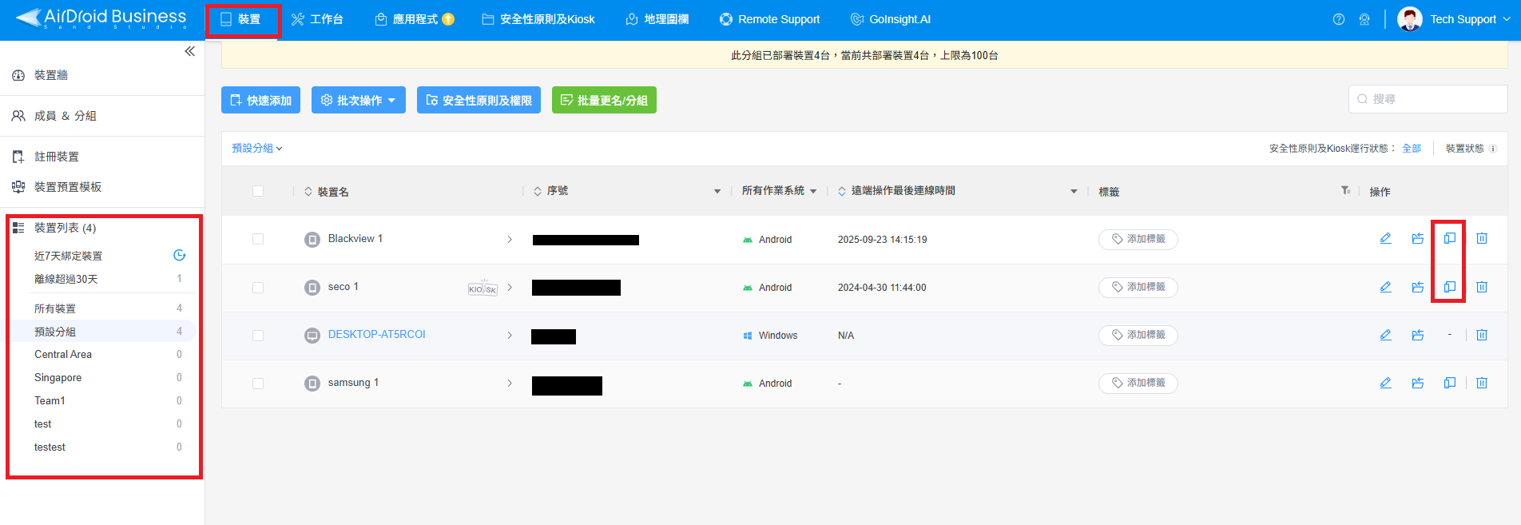Open remote control icon for Blackview 1
The height and width of the screenshot is (525, 1521).
[x=1450, y=239]
